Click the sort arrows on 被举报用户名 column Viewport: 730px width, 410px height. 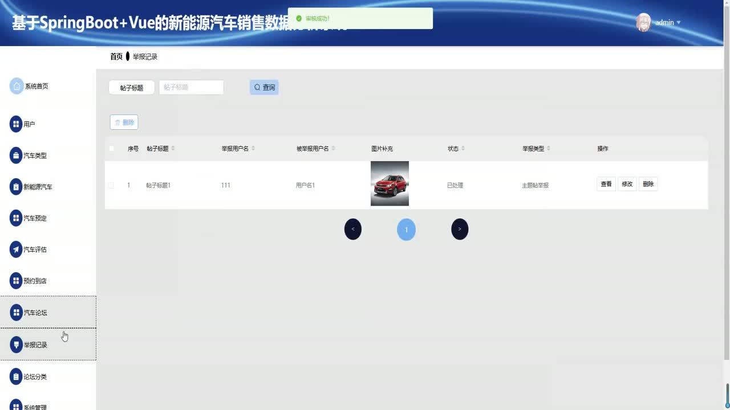pyautogui.click(x=333, y=149)
